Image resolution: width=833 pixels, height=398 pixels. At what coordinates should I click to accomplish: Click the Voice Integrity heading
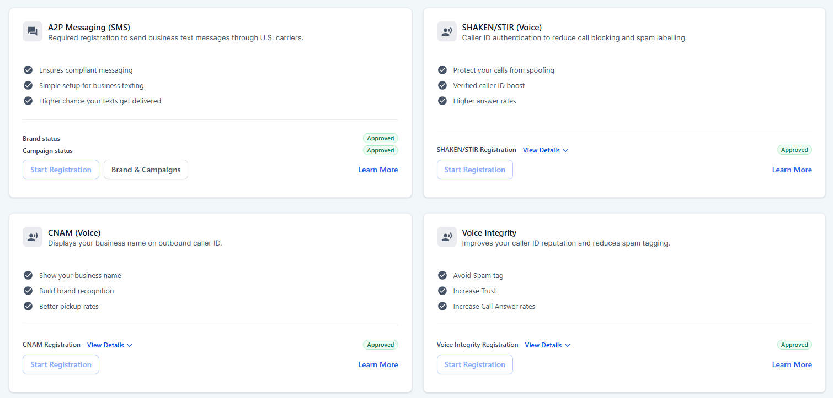click(489, 232)
